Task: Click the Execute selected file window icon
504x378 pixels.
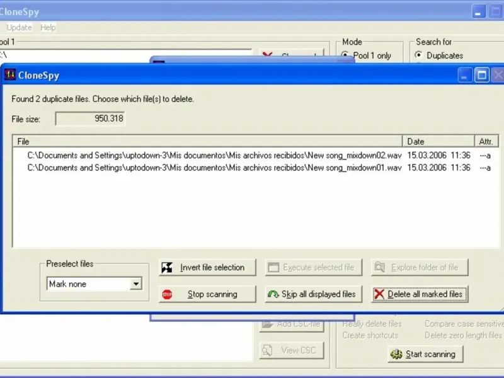Action: (x=273, y=267)
